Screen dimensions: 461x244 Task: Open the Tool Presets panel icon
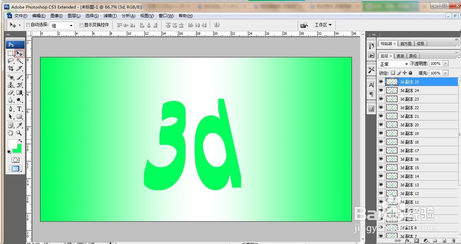[x=371, y=70]
